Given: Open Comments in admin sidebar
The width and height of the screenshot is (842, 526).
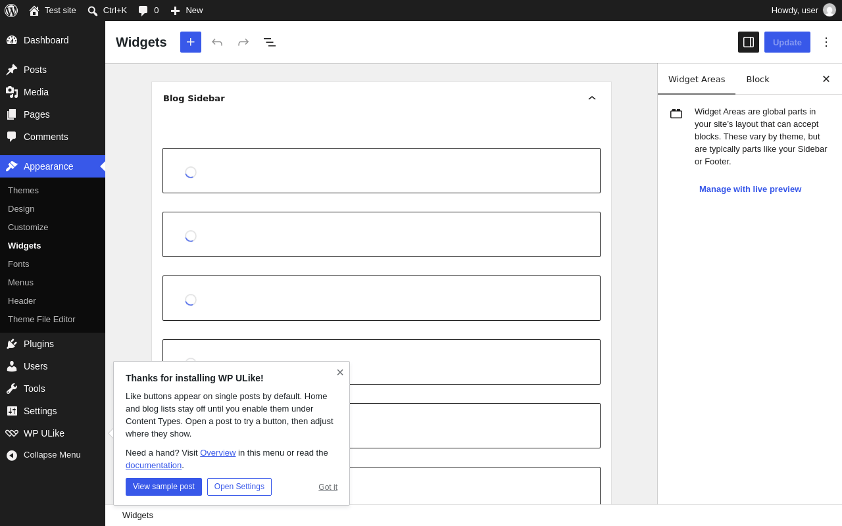Looking at the screenshot, I should click(53, 137).
